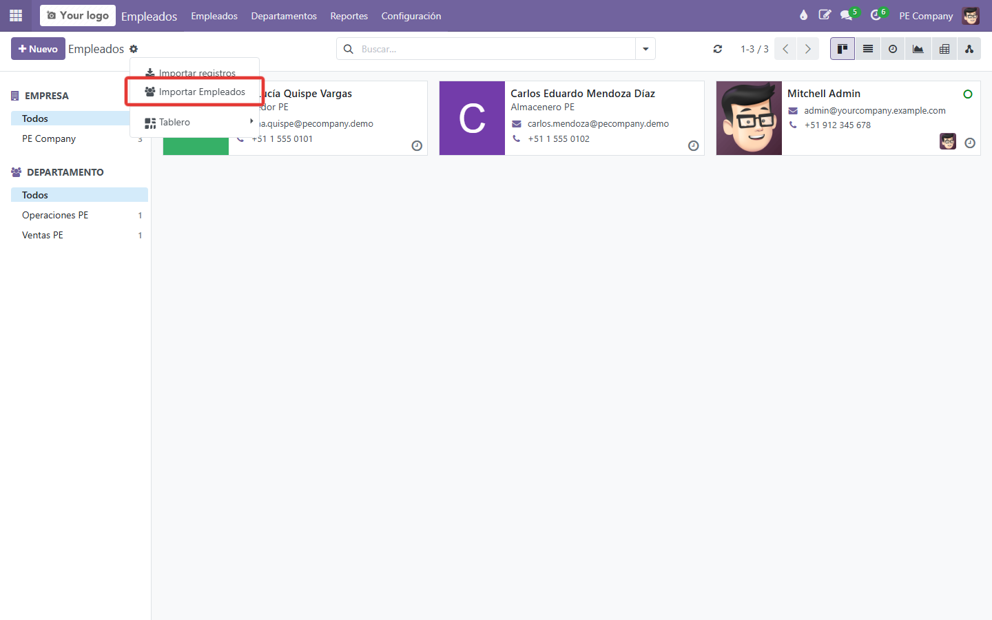This screenshot has height=620, width=992.
Task: Open the activities clock icon in navbar
Action: coord(876,15)
